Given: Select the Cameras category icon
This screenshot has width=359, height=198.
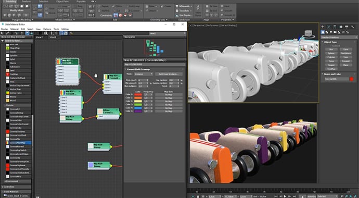Looking at the screenshot, I should 335,32.
